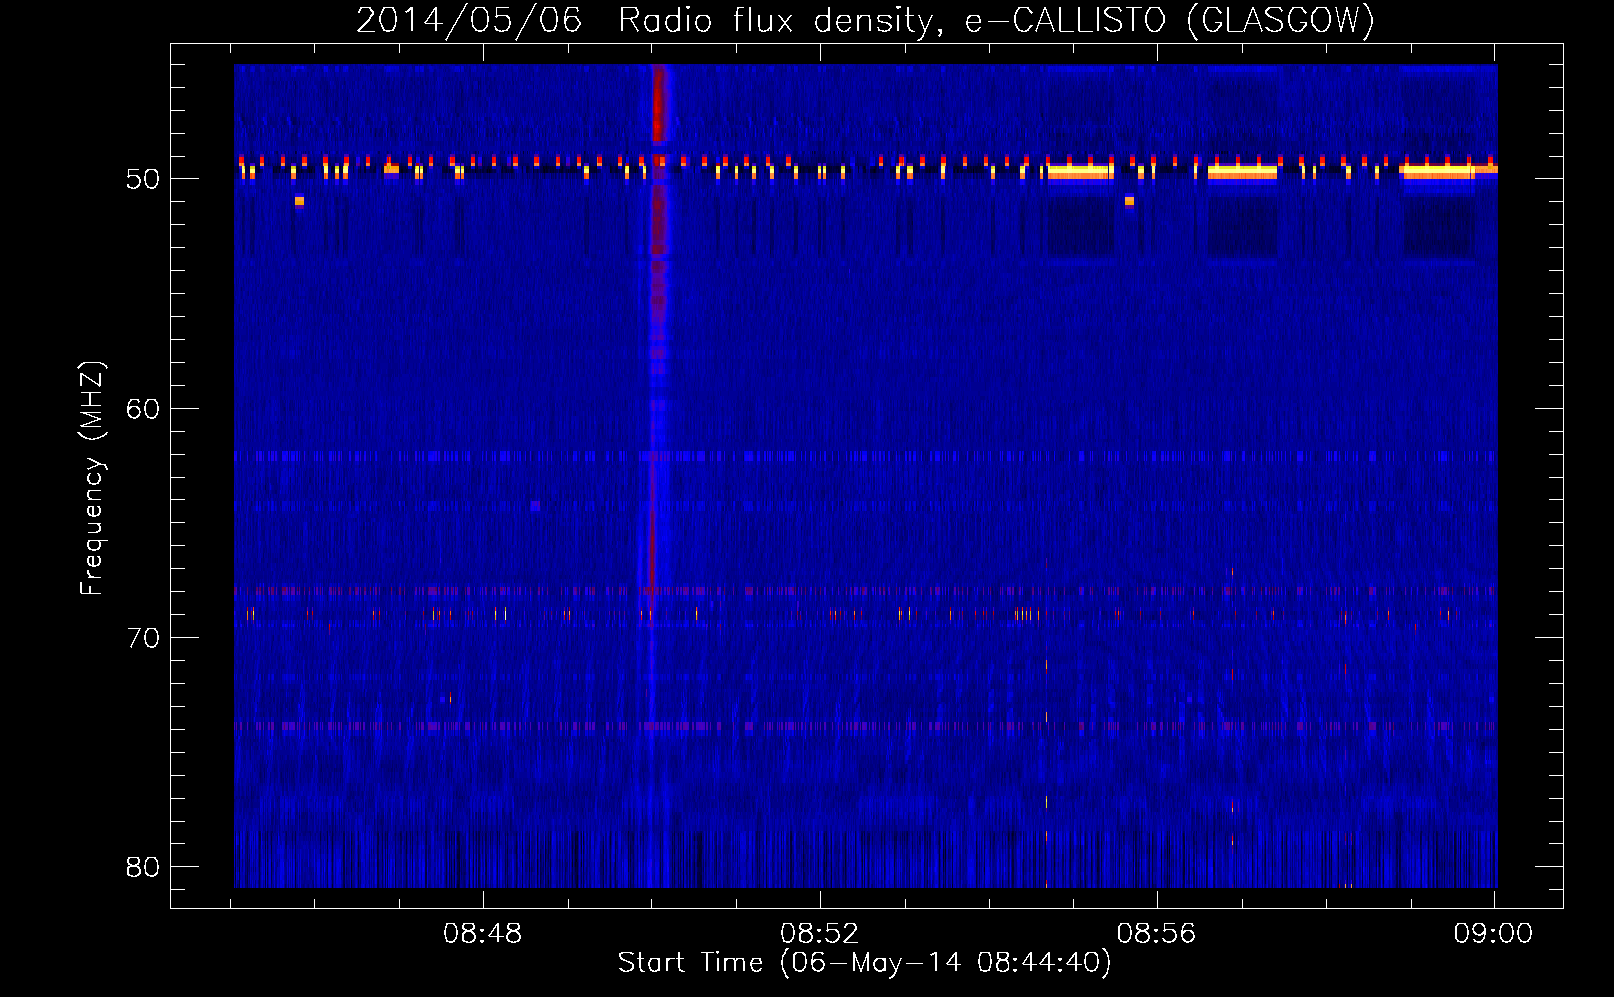Click the bright interference band near 08:55
The height and width of the screenshot is (997, 1614).
click(1080, 171)
